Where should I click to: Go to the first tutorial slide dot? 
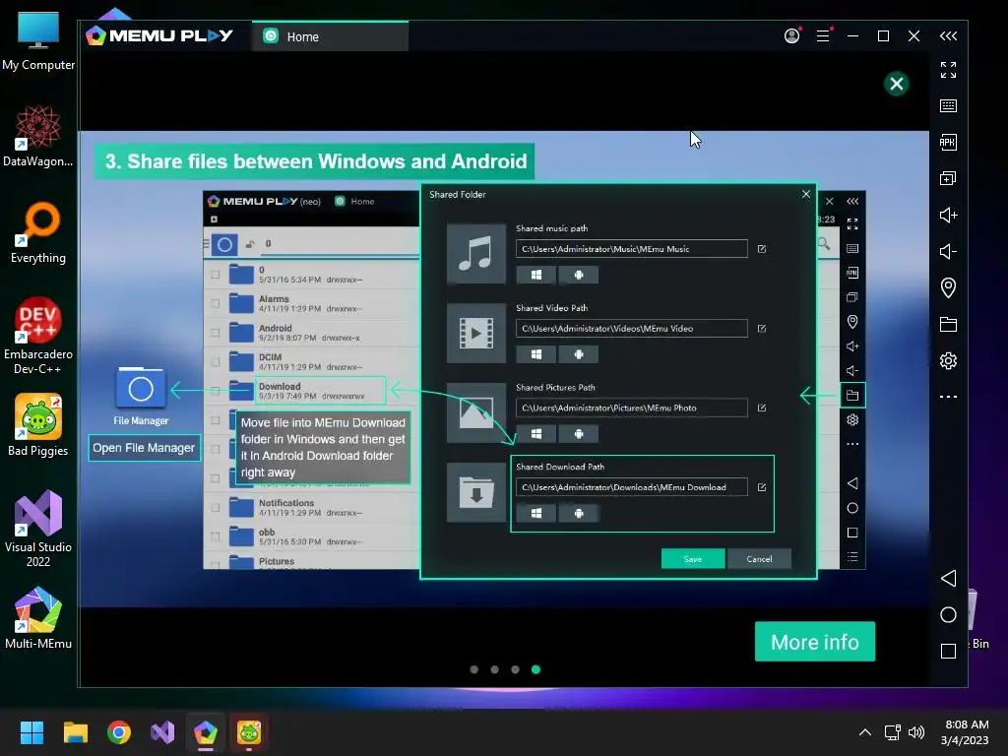(473, 669)
